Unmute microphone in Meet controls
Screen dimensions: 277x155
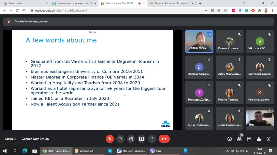[110, 139]
